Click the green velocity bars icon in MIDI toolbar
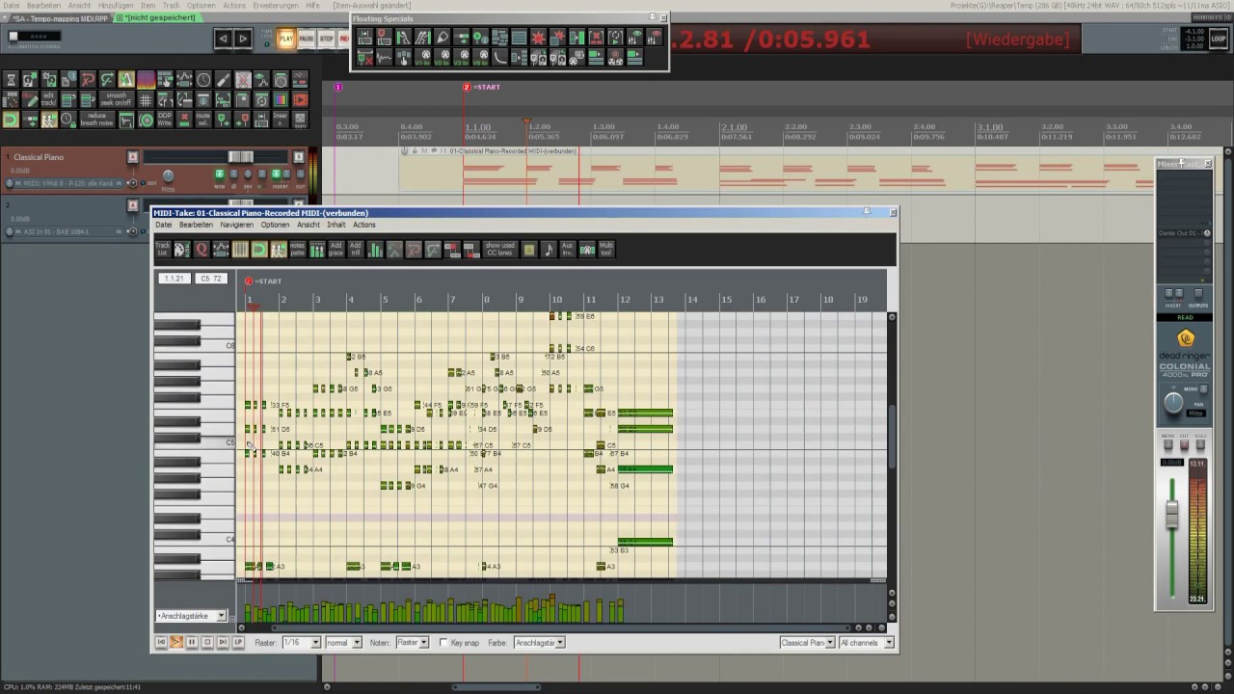 375,249
